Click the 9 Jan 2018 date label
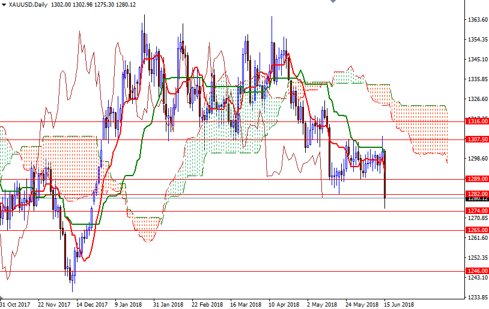The height and width of the screenshot is (309, 489). point(128,304)
